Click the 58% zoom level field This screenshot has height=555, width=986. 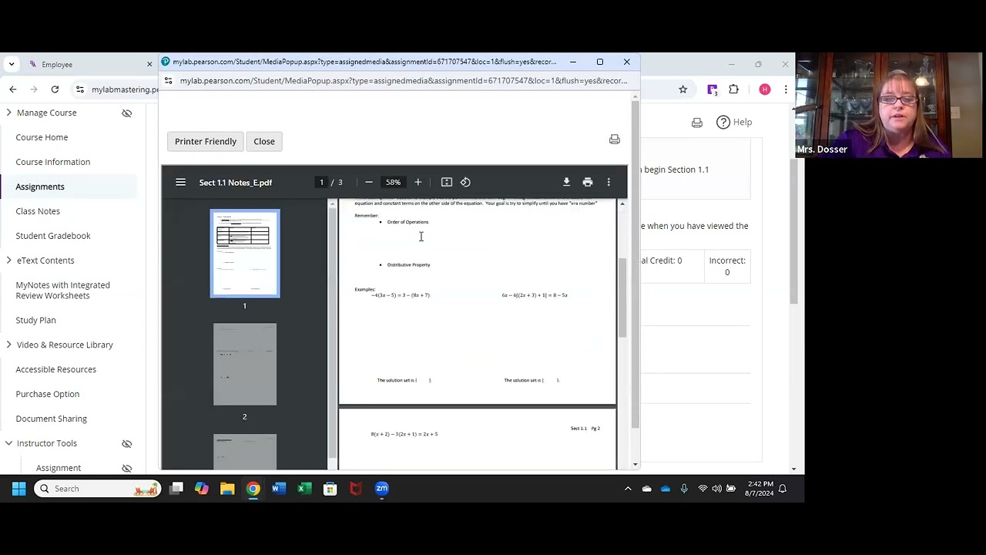coord(394,183)
